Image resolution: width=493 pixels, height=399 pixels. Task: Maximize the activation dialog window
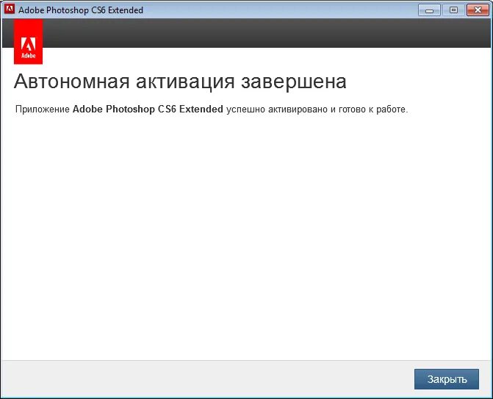[x=453, y=10]
